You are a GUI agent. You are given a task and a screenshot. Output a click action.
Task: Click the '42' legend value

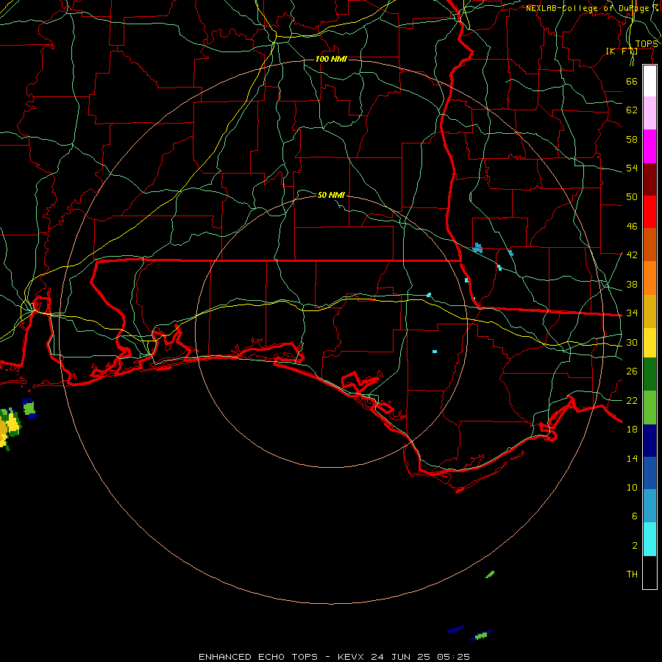[632, 255]
